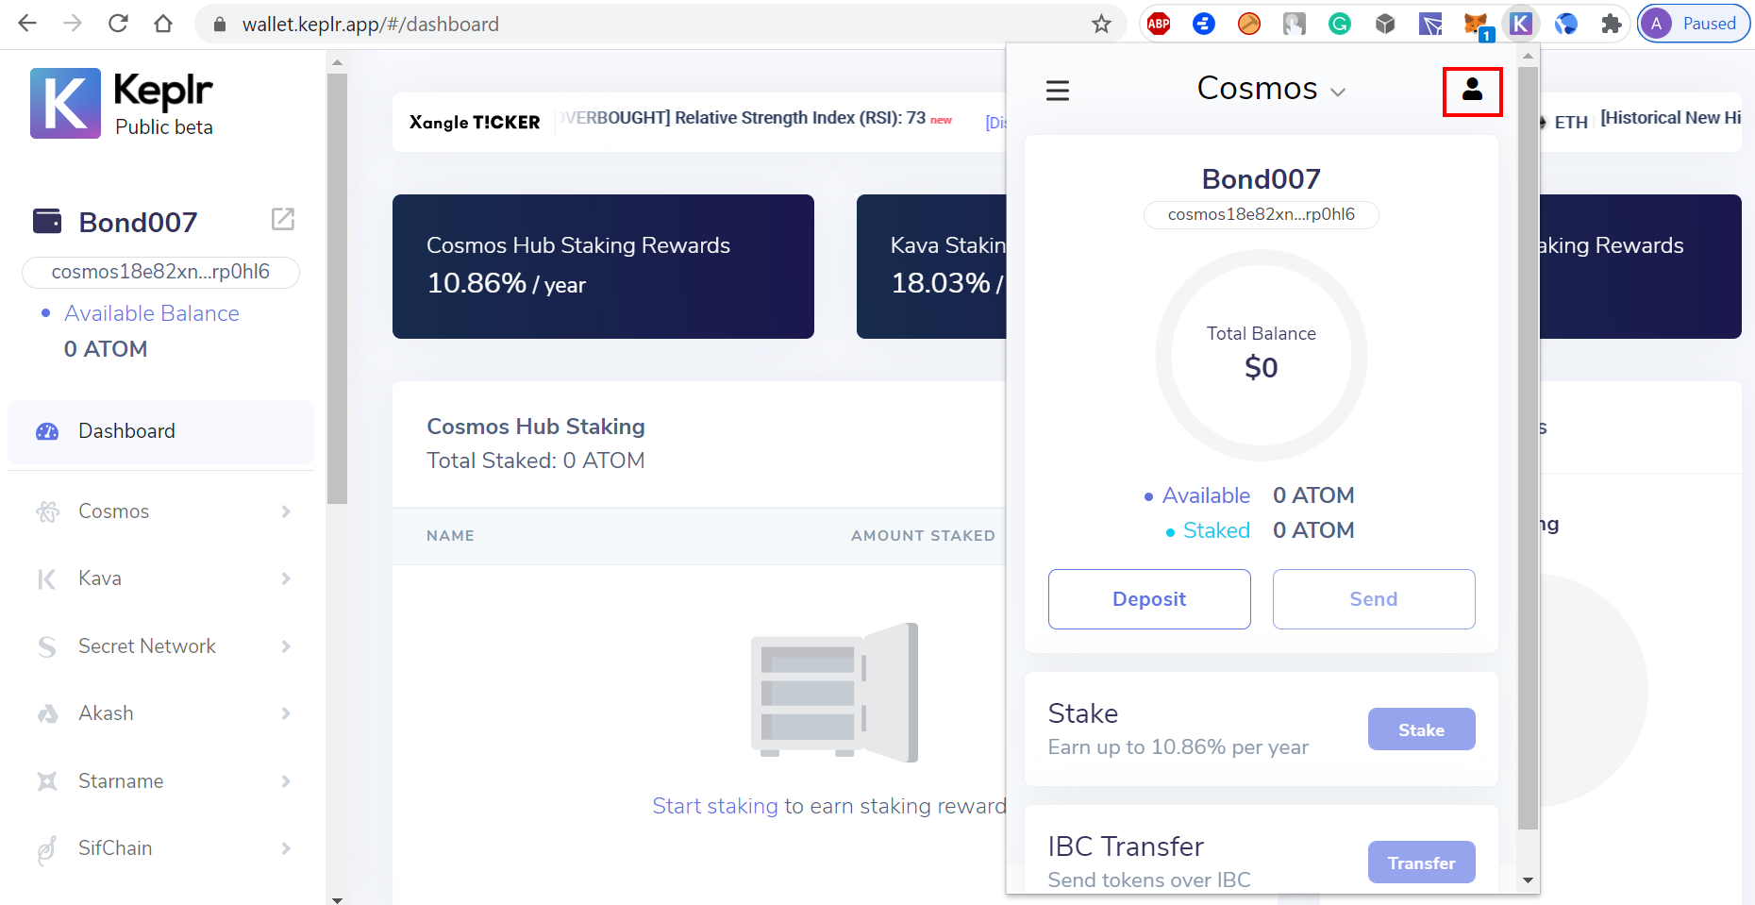Click the Available Balance label in sidebar
Viewport: 1755px width, 905px height.
click(x=152, y=313)
